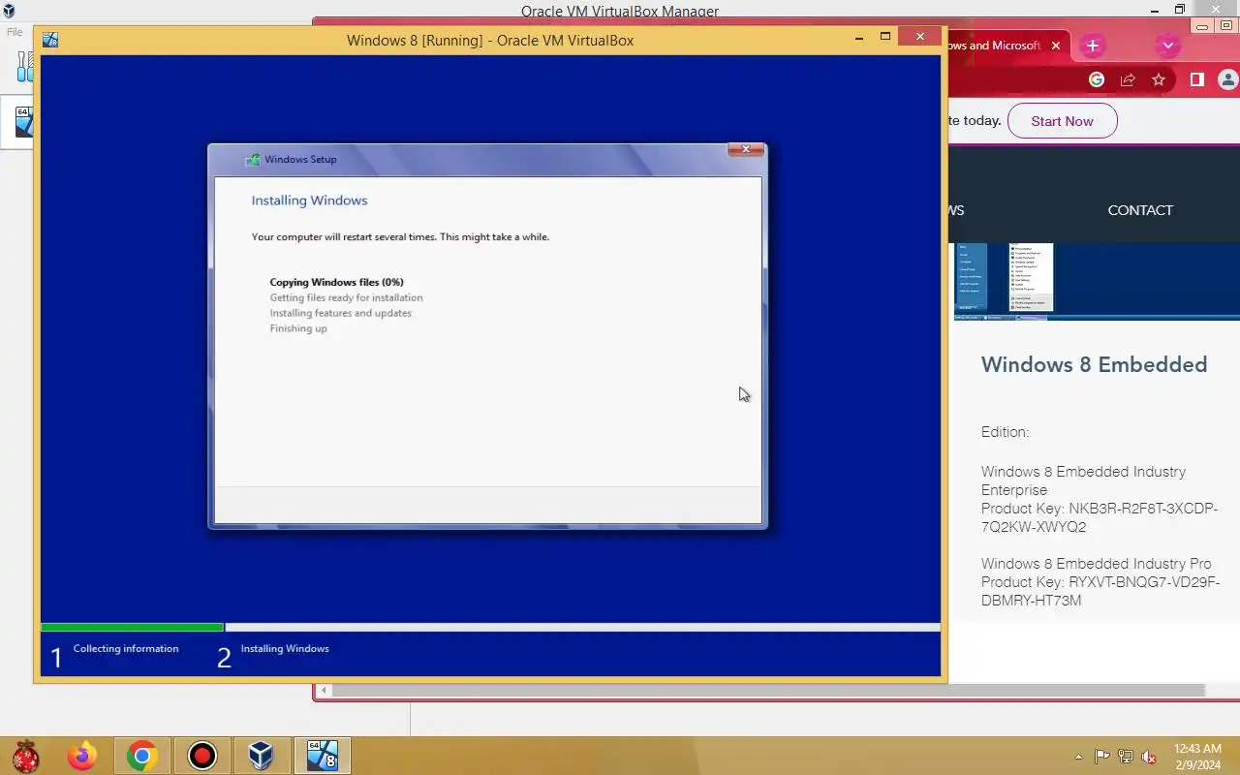Close the Windows 8 VM window

918,37
